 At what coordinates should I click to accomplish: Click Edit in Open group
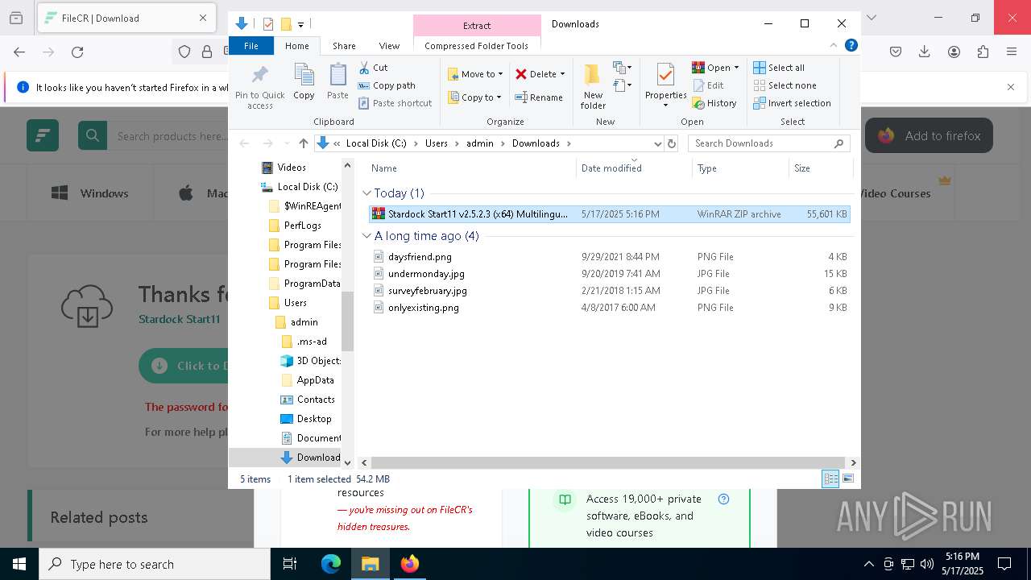[x=708, y=85]
